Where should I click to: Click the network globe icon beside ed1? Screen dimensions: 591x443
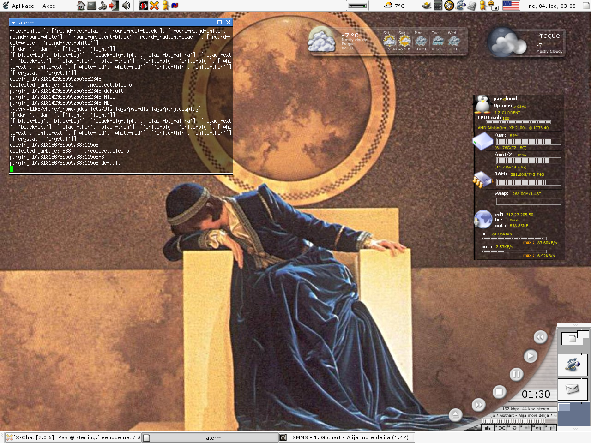483,219
